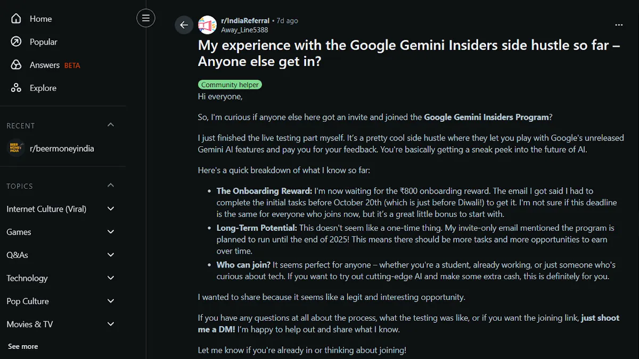
Task: Click the Explore icon in the sidebar
Action: pyautogui.click(x=16, y=88)
